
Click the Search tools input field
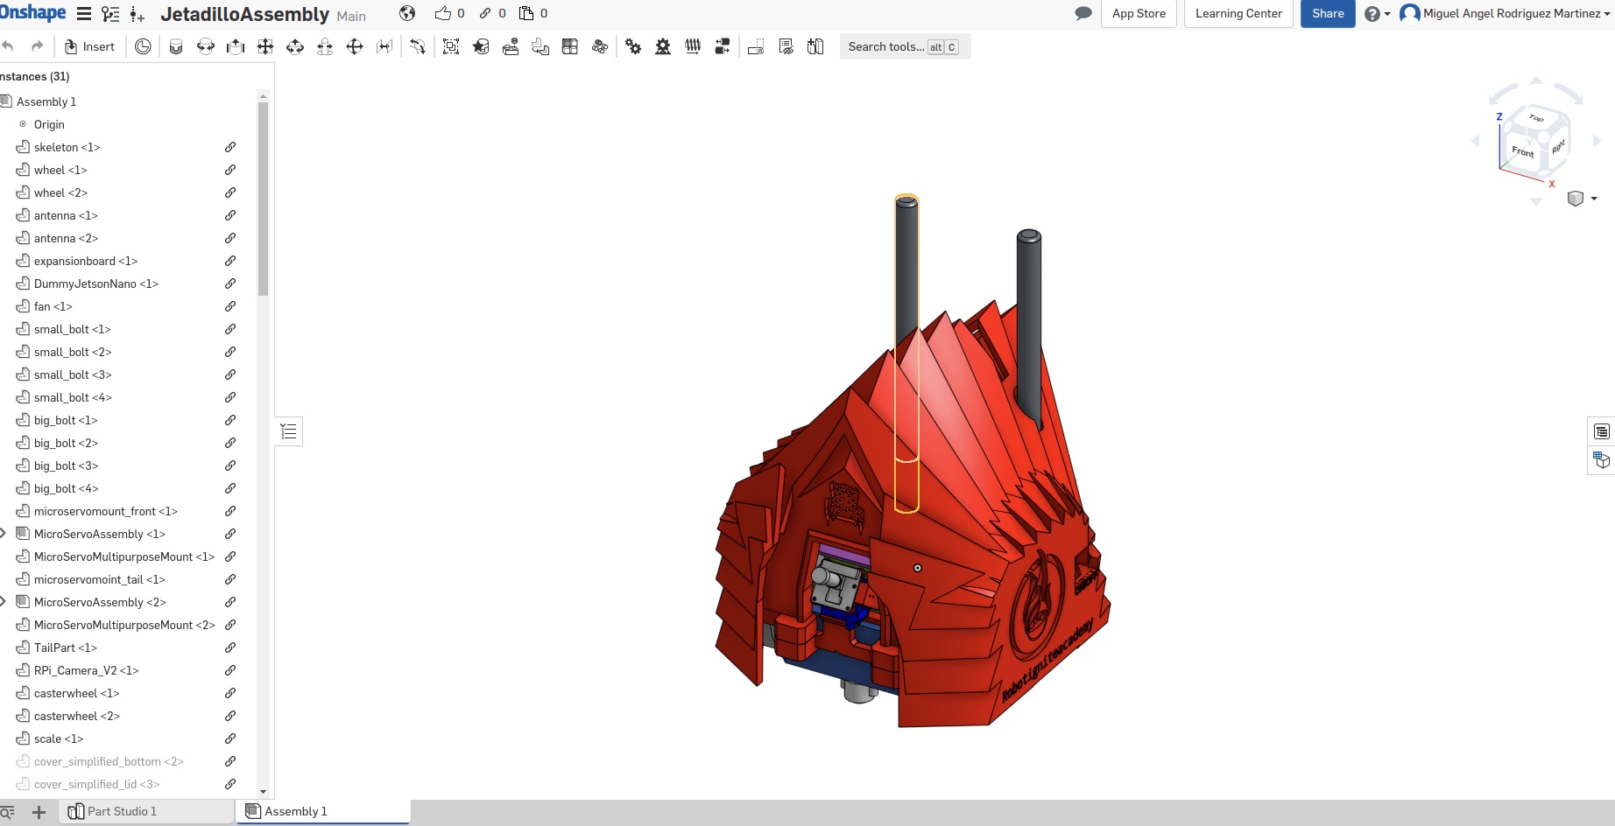point(904,47)
